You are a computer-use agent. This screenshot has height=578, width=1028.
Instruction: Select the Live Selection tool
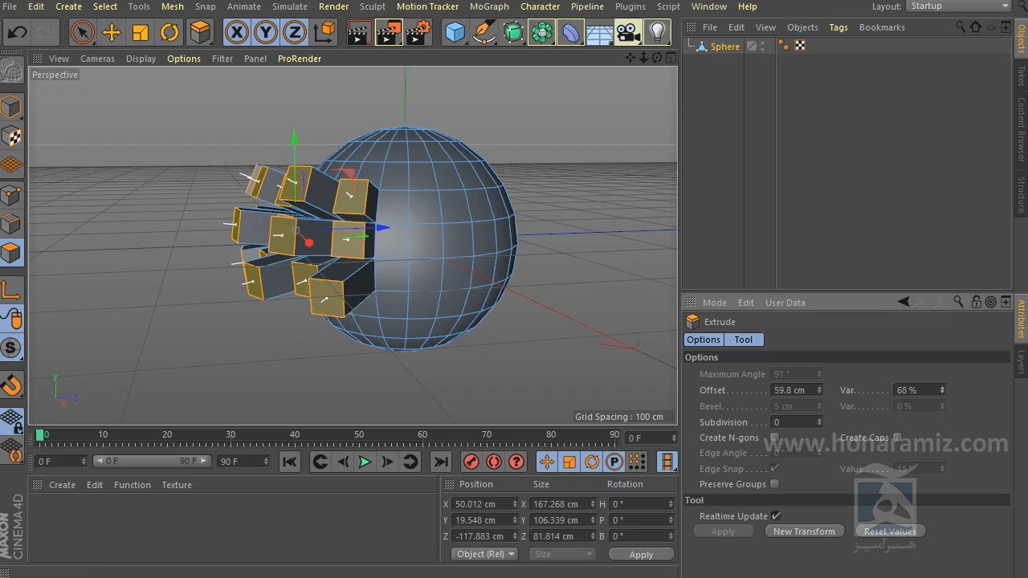coord(81,33)
